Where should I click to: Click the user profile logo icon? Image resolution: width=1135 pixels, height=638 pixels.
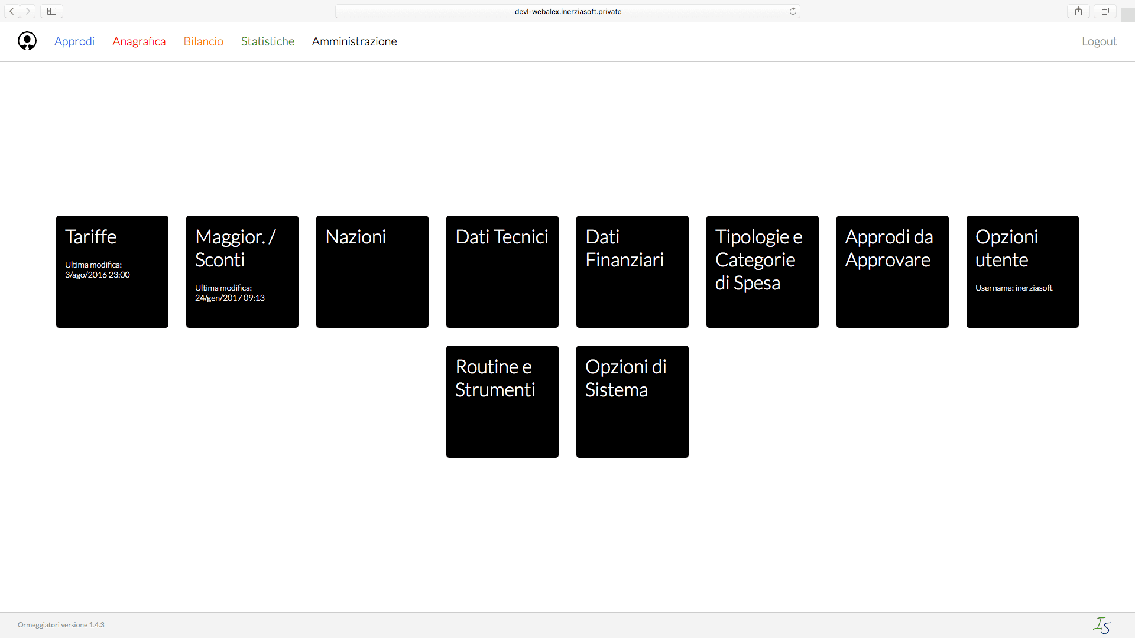coord(27,41)
